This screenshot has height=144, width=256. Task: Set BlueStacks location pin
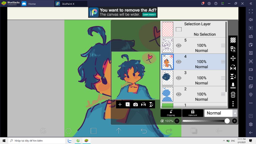[251, 95]
